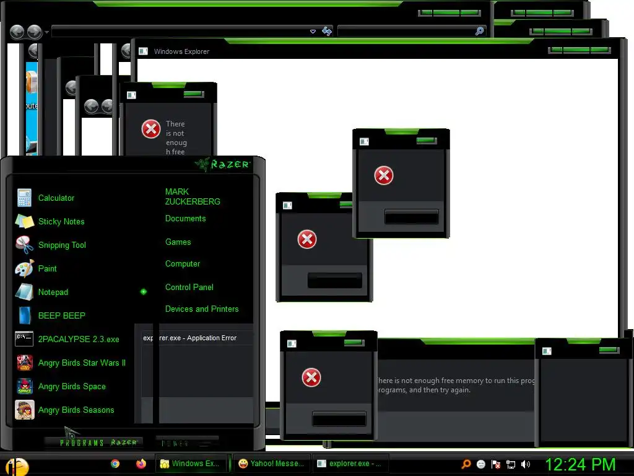Open Computer from the start menu

[x=183, y=264]
